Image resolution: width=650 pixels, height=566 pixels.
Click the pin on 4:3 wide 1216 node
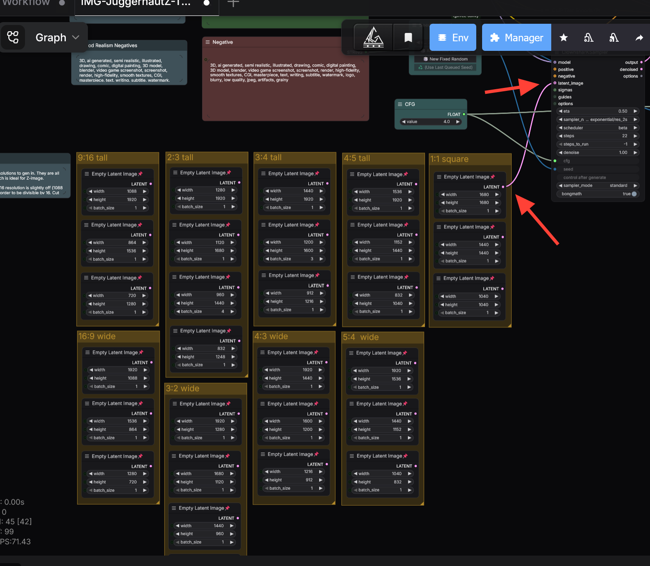(x=316, y=454)
